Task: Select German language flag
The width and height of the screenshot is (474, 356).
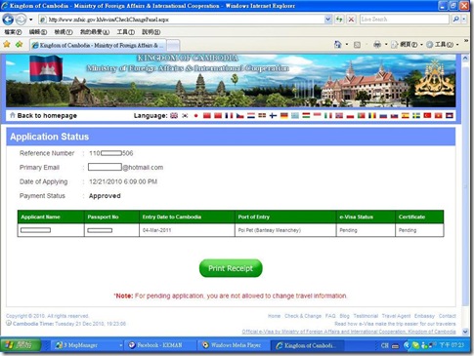Action: click(284, 115)
